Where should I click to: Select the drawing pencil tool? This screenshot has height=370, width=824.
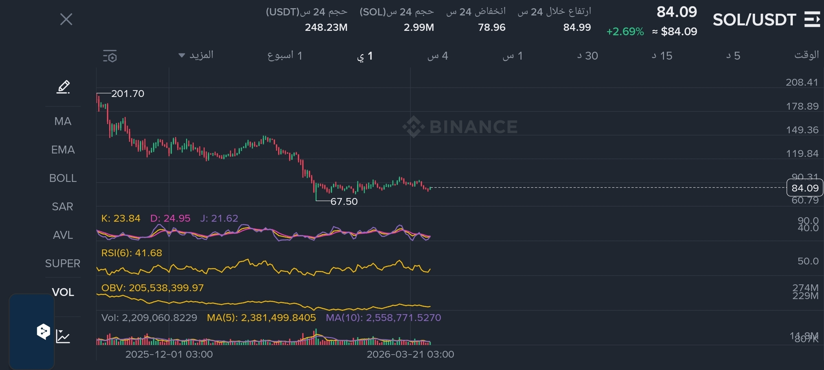(63, 87)
